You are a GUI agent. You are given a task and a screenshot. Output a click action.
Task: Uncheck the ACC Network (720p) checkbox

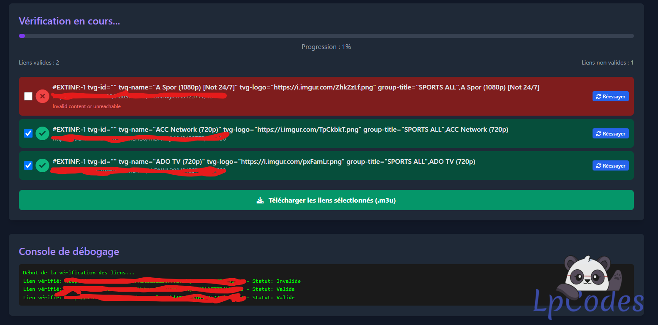point(28,133)
